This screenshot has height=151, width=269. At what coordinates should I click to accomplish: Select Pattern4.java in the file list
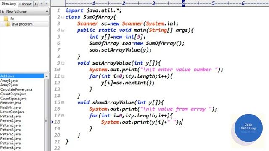tap(10, 130)
